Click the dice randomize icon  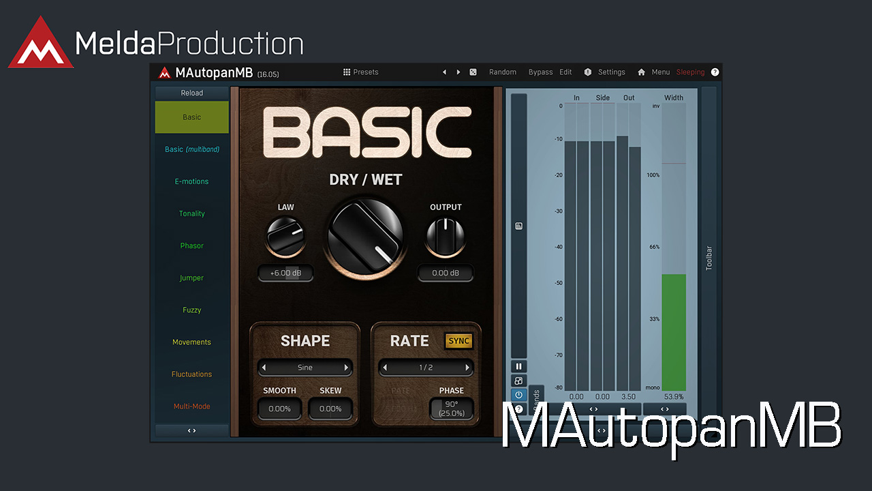(x=473, y=72)
